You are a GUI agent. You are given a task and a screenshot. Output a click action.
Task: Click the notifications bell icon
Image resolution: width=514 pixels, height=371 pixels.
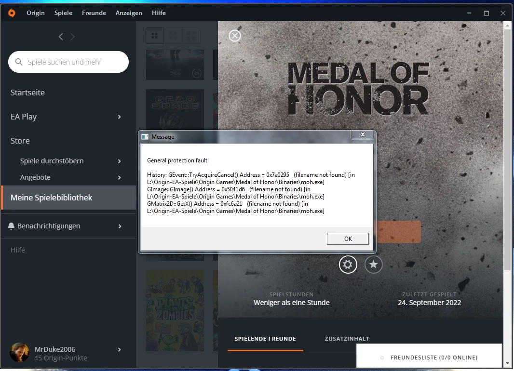(x=11, y=226)
